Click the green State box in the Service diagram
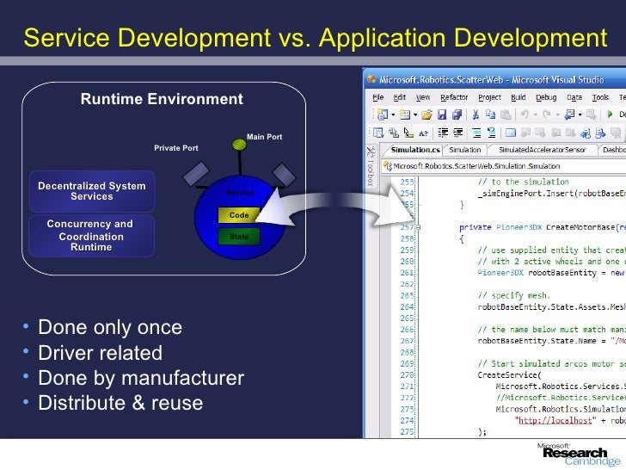Viewport: 626px width, 470px height. [239, 236]
